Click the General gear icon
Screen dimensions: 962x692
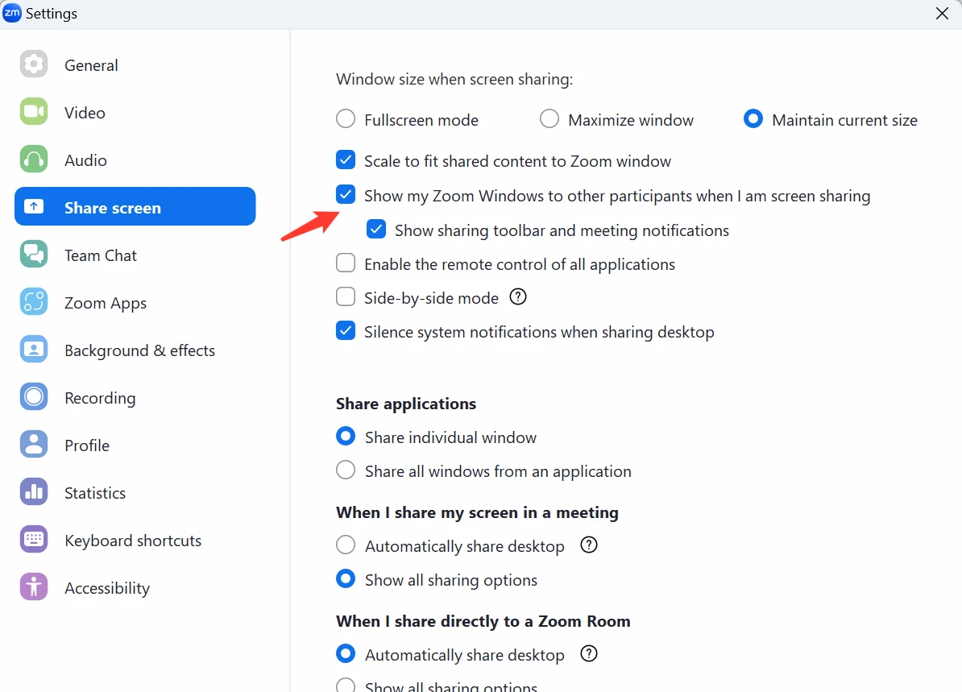pos(34,64)
